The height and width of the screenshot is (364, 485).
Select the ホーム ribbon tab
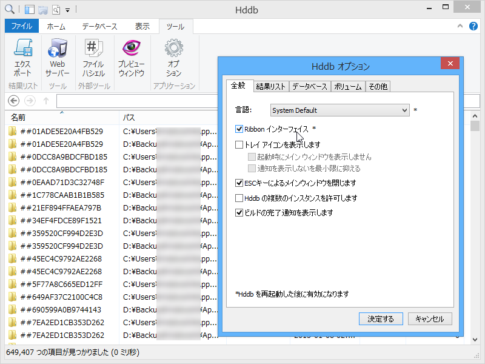click(x=56, y=27)
